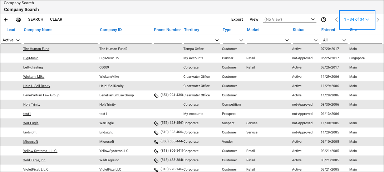Sort by Phone Number column header
Viewport: 384px width, 172px height.
point(167,30)
